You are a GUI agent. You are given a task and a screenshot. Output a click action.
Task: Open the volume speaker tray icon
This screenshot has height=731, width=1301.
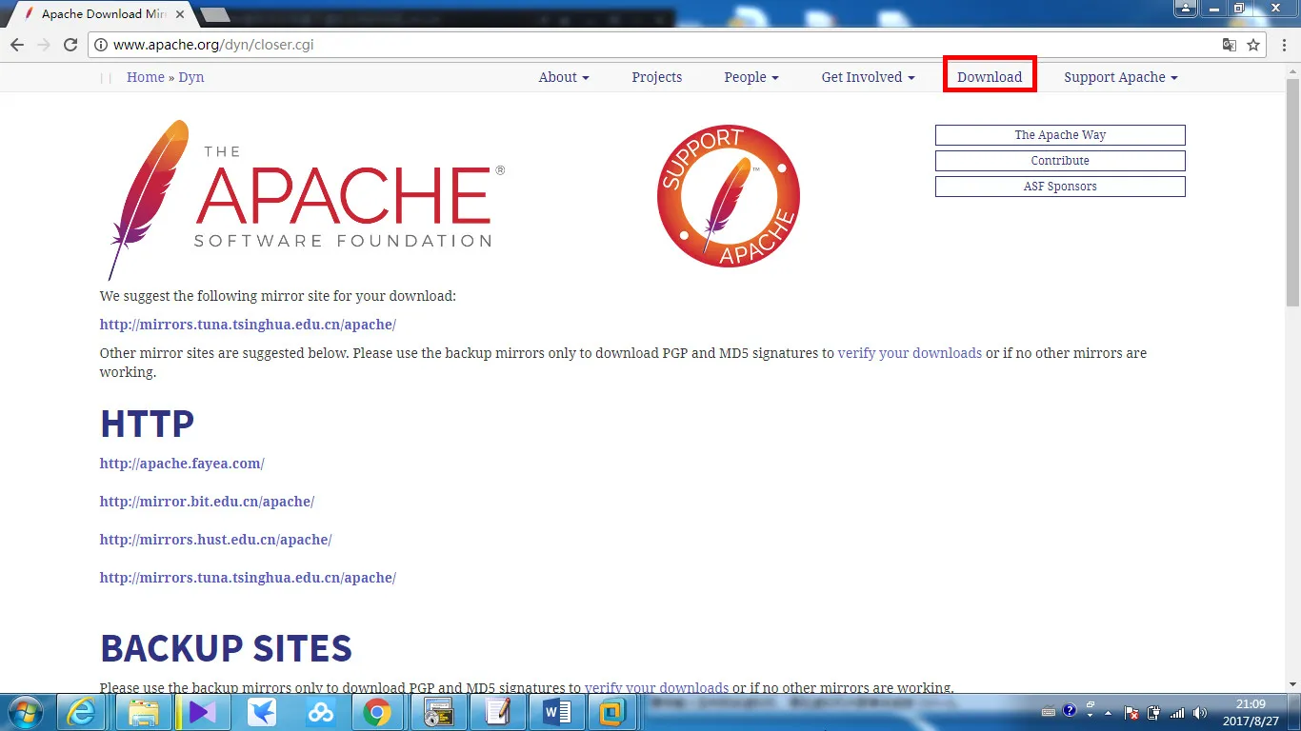point(1200,712)
